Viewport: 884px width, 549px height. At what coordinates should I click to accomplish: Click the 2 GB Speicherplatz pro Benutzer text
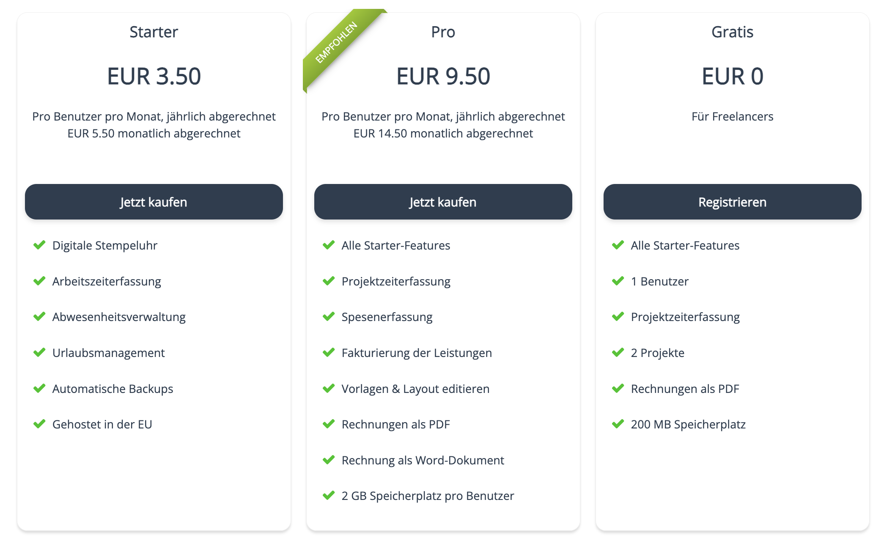[428, 496]
